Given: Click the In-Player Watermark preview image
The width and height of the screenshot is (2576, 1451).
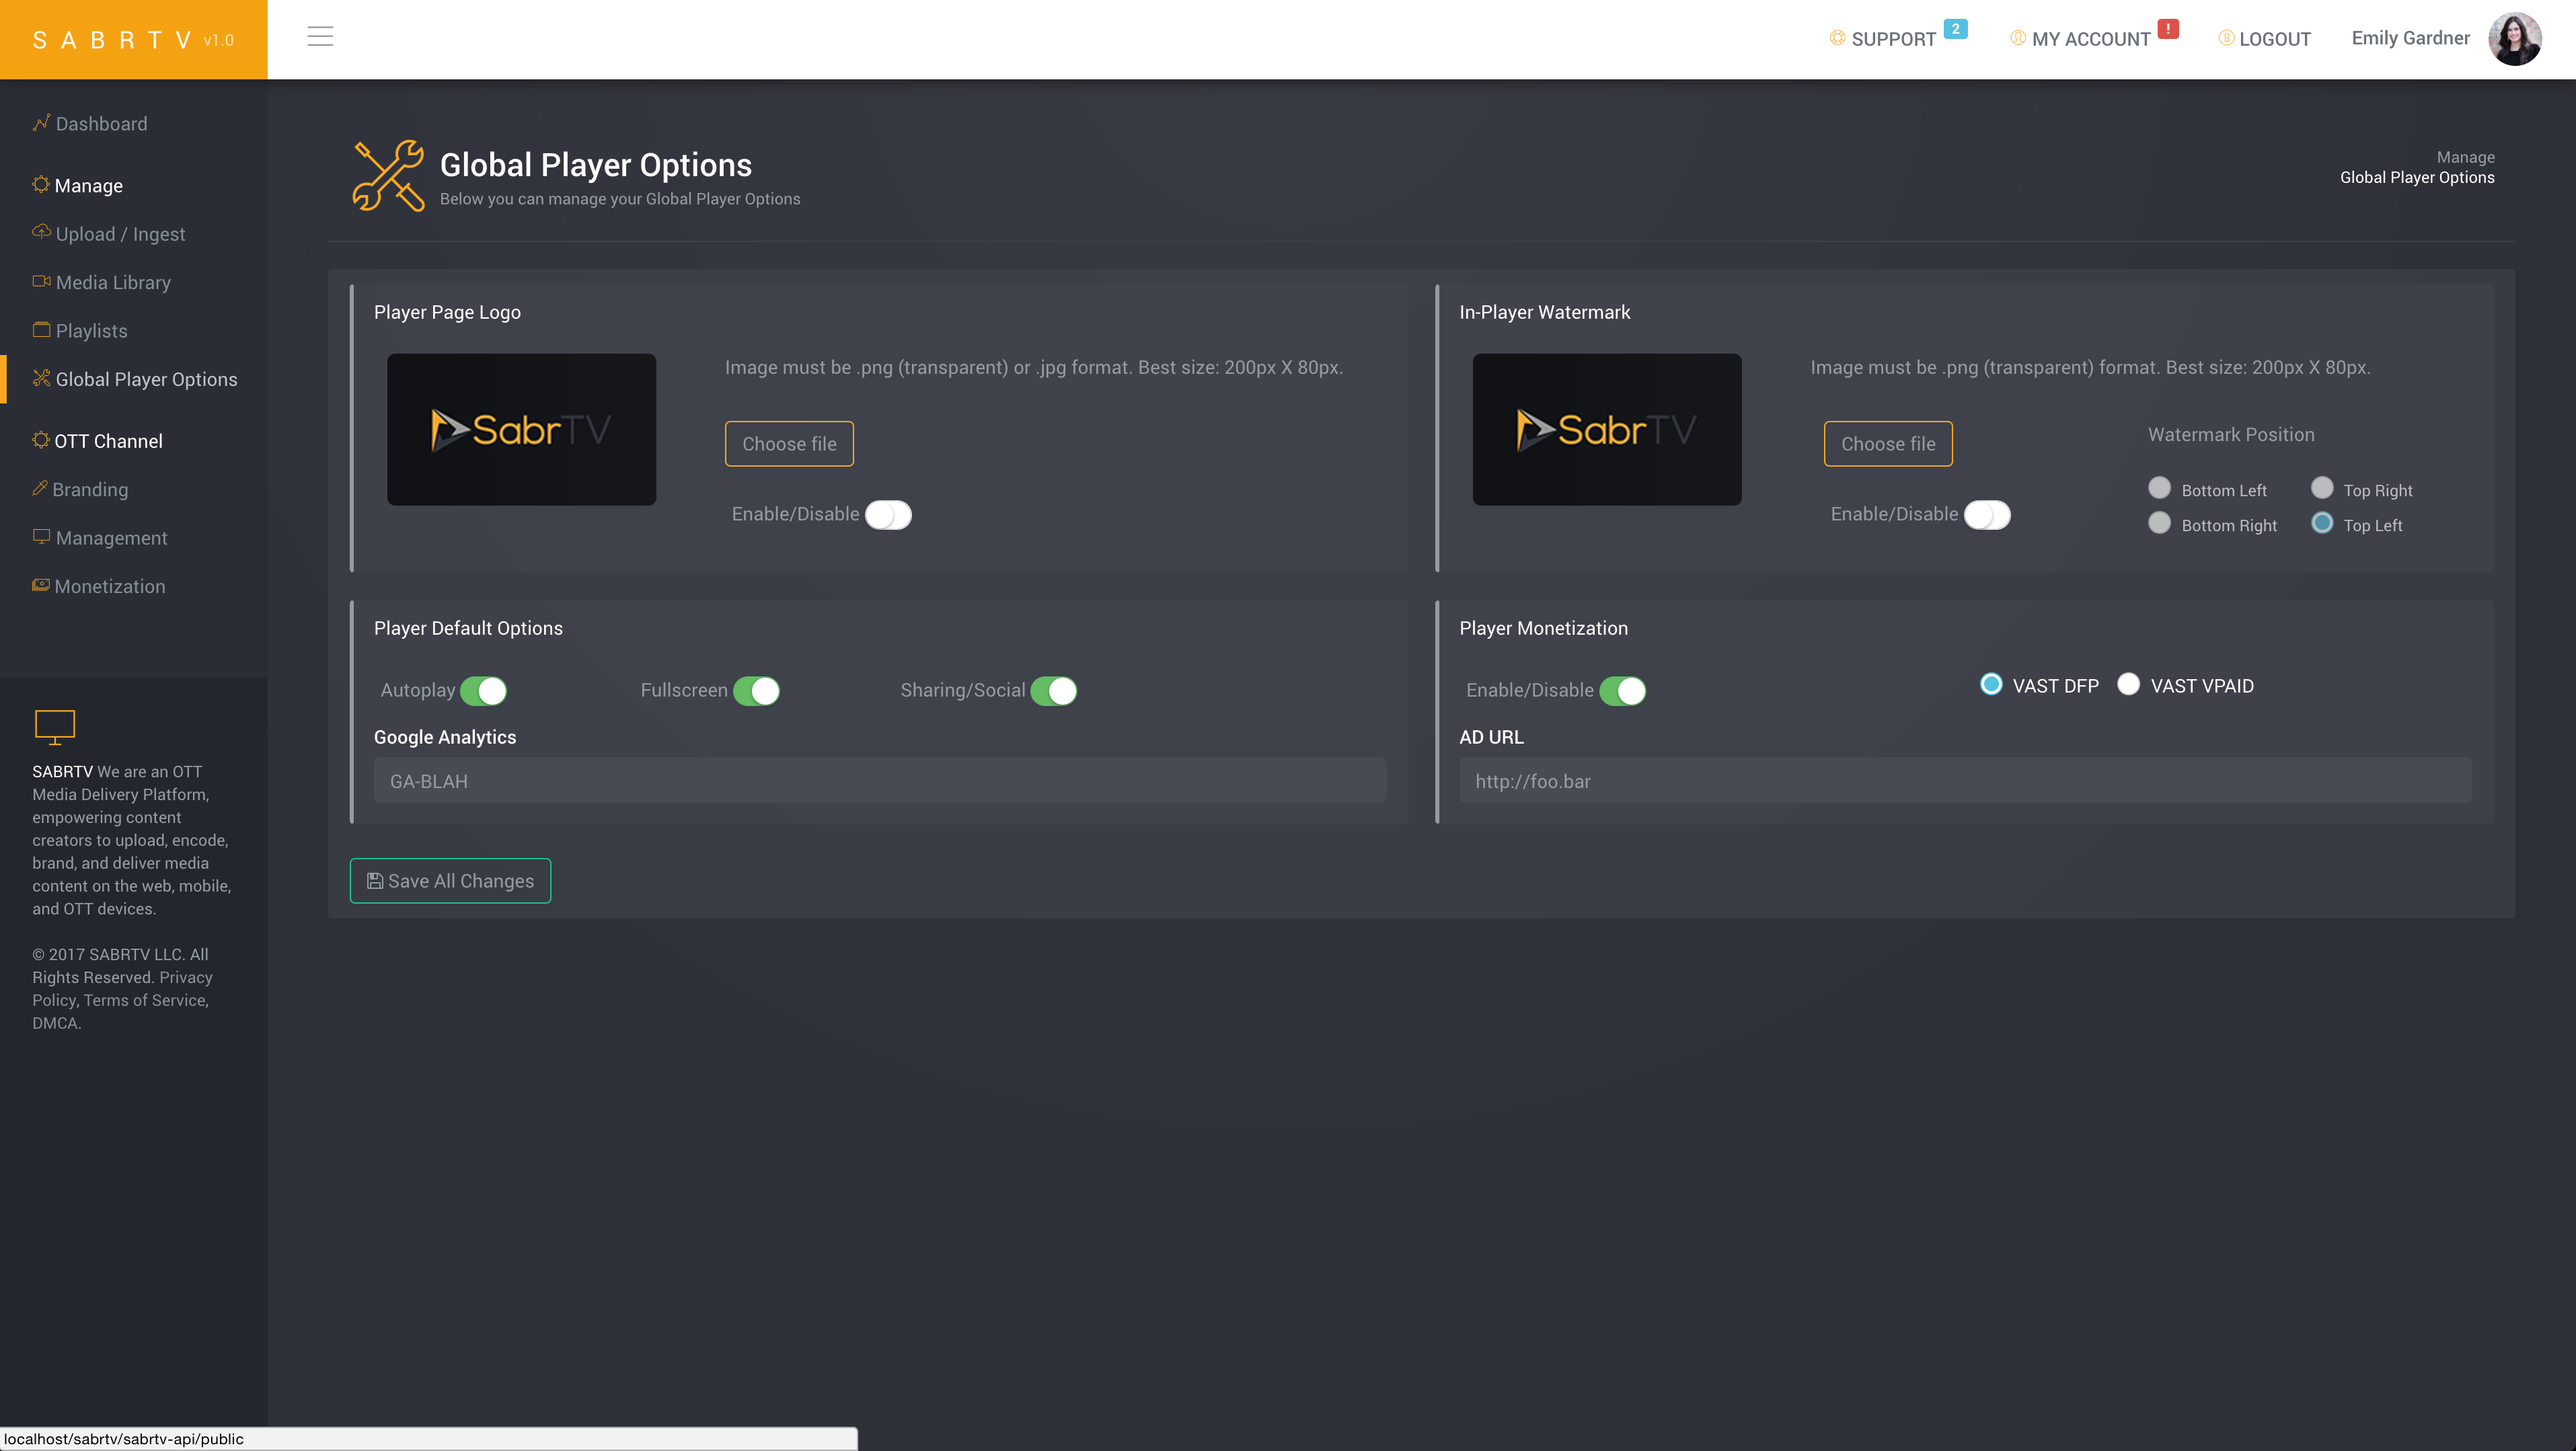Looking at the screenshot, I should tap(1607, 429).
